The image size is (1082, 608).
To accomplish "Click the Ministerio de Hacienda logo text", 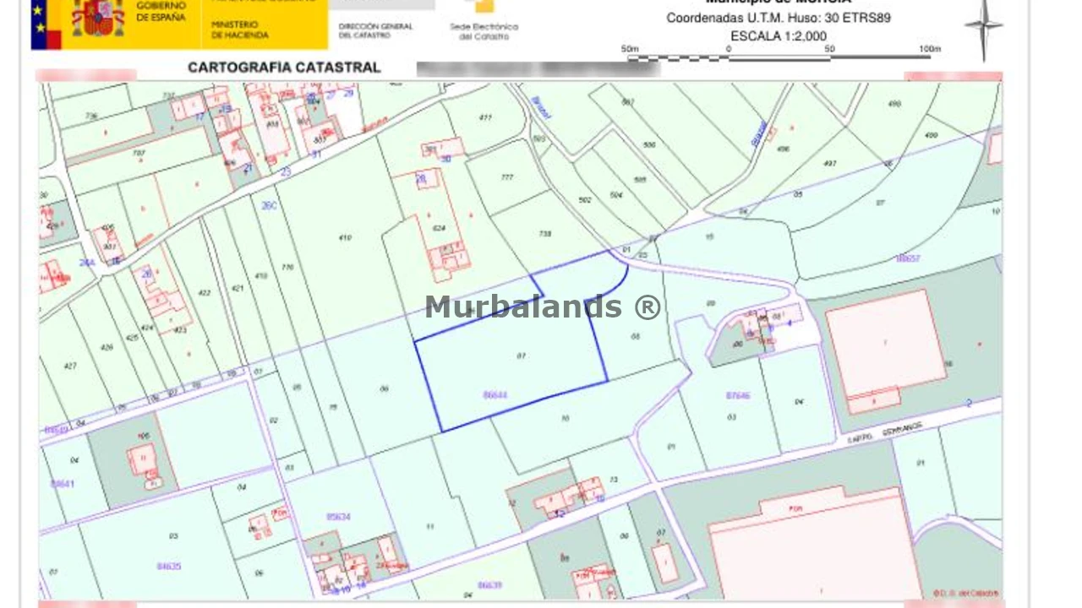I will (x=240, y=30).
